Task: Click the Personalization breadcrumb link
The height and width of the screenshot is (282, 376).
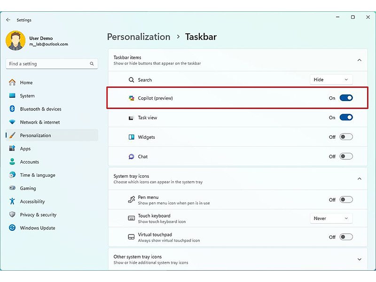Action: pos(139,37)
